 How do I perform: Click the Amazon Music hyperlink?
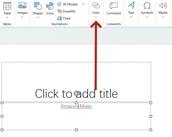click(76, 106)
